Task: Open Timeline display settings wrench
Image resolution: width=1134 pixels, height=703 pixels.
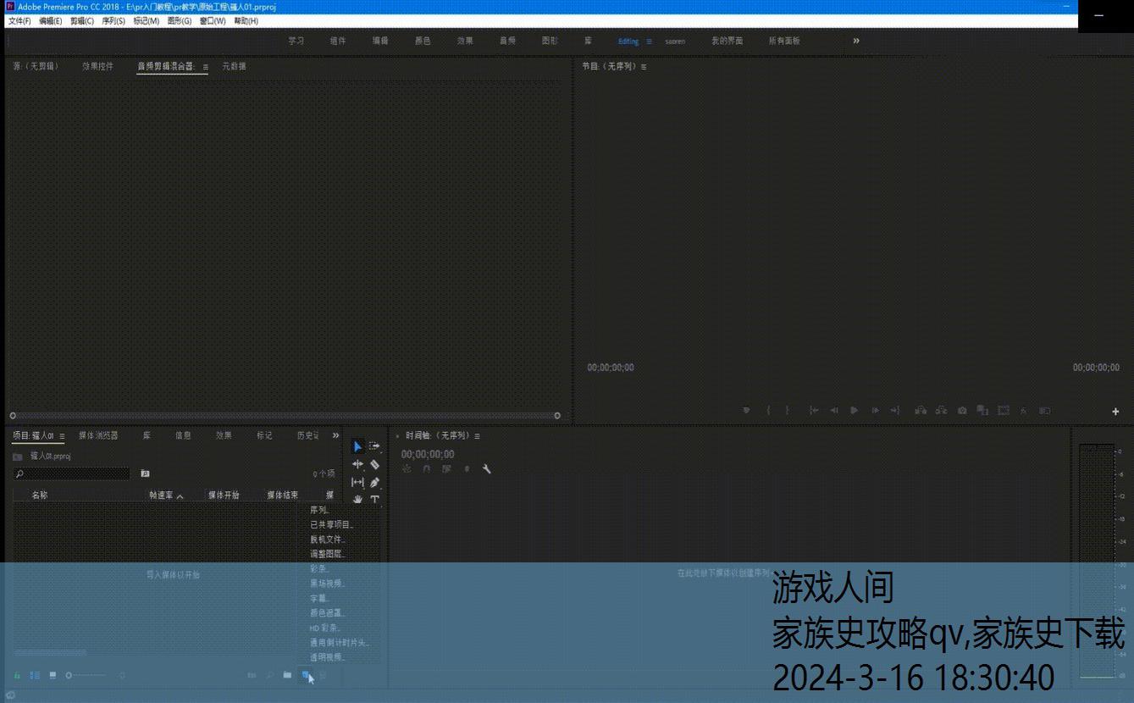Action: 486,468
